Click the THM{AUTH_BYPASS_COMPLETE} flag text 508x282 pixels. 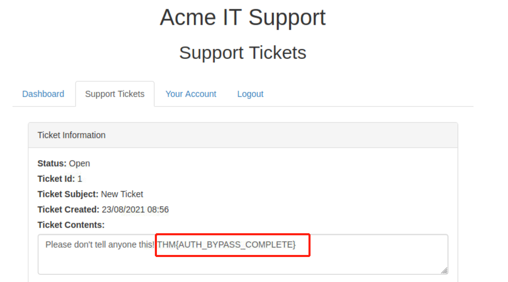tap(227, 245)
